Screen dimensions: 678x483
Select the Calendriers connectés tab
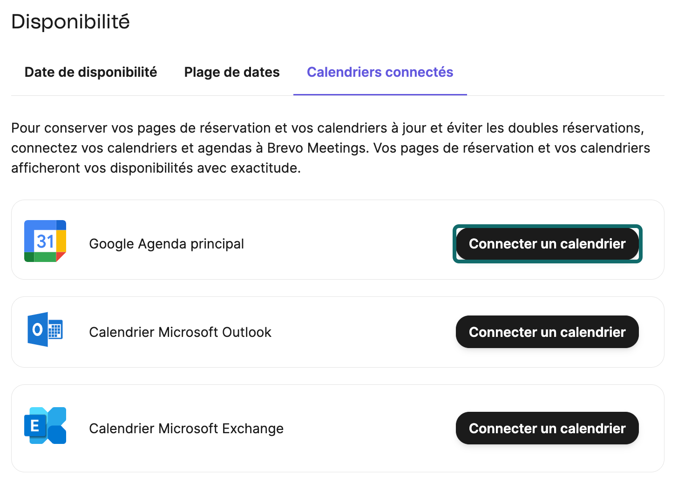(x=380, y=72)
